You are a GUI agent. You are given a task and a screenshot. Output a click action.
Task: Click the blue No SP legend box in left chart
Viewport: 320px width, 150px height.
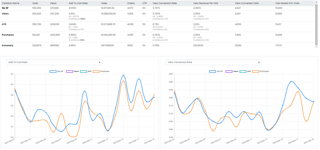pos(53,71)
